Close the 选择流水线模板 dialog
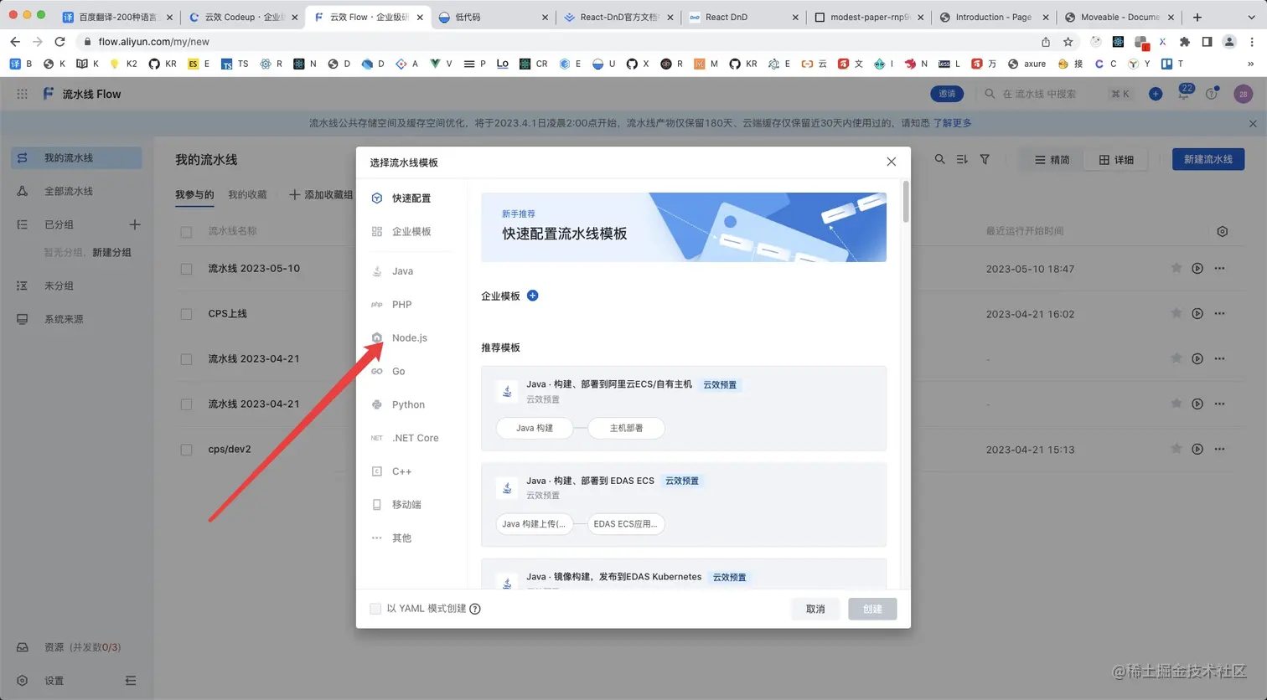1267x700 pixels. [891, 162]
